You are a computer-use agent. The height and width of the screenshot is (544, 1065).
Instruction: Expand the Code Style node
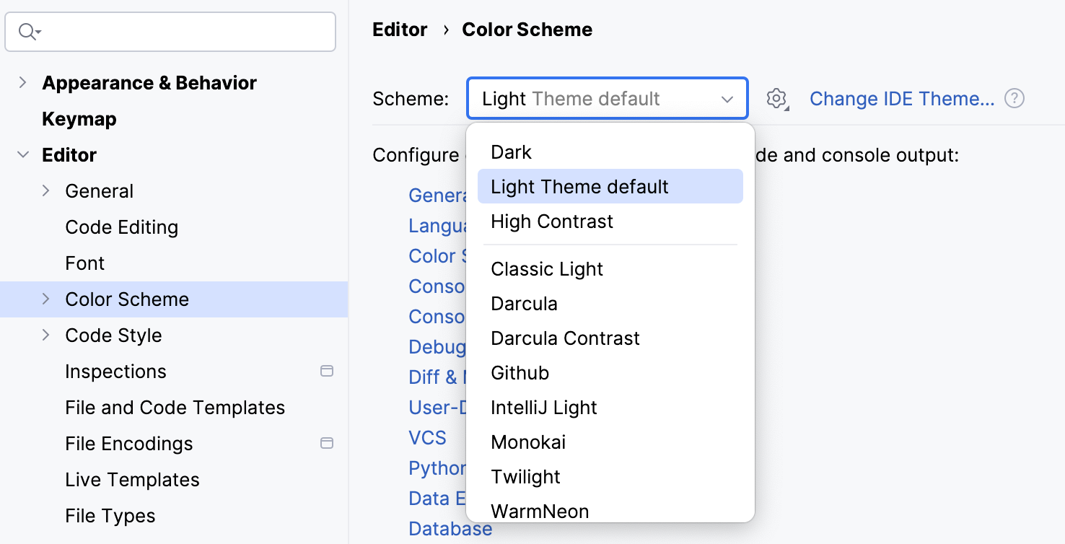click(45, 335)
